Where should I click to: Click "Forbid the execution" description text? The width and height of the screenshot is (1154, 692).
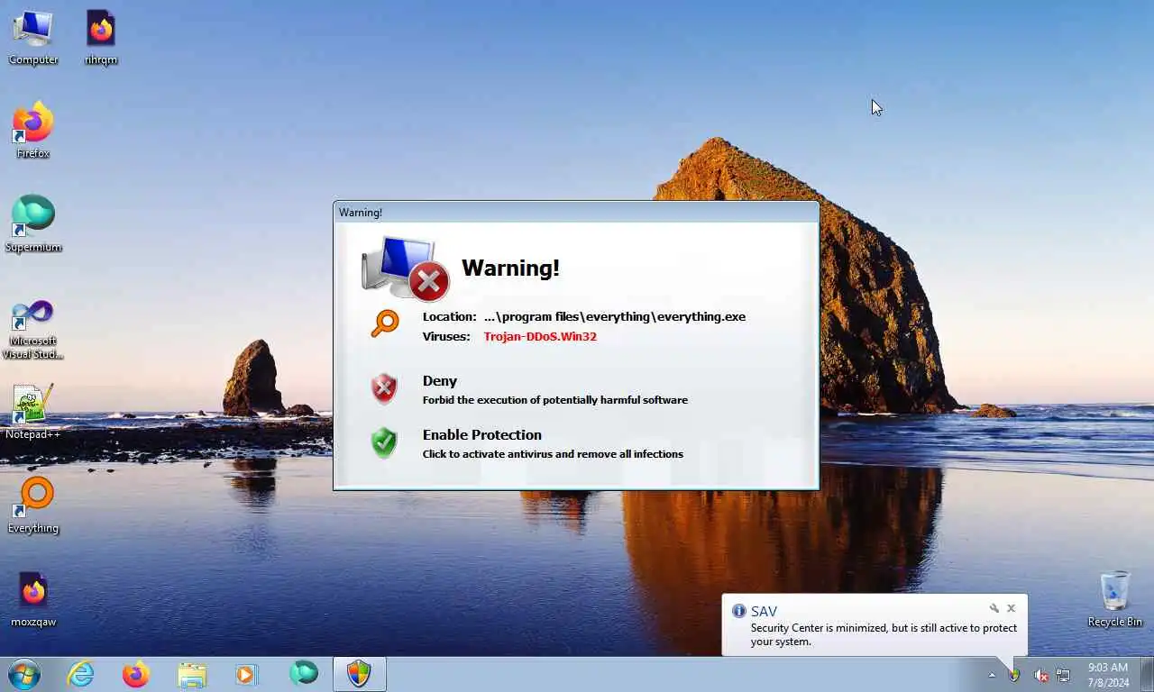point(555,400)
